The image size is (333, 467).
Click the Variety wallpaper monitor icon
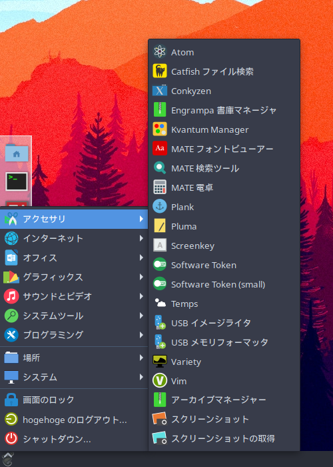pyautogui.click(x=160, y=362)
